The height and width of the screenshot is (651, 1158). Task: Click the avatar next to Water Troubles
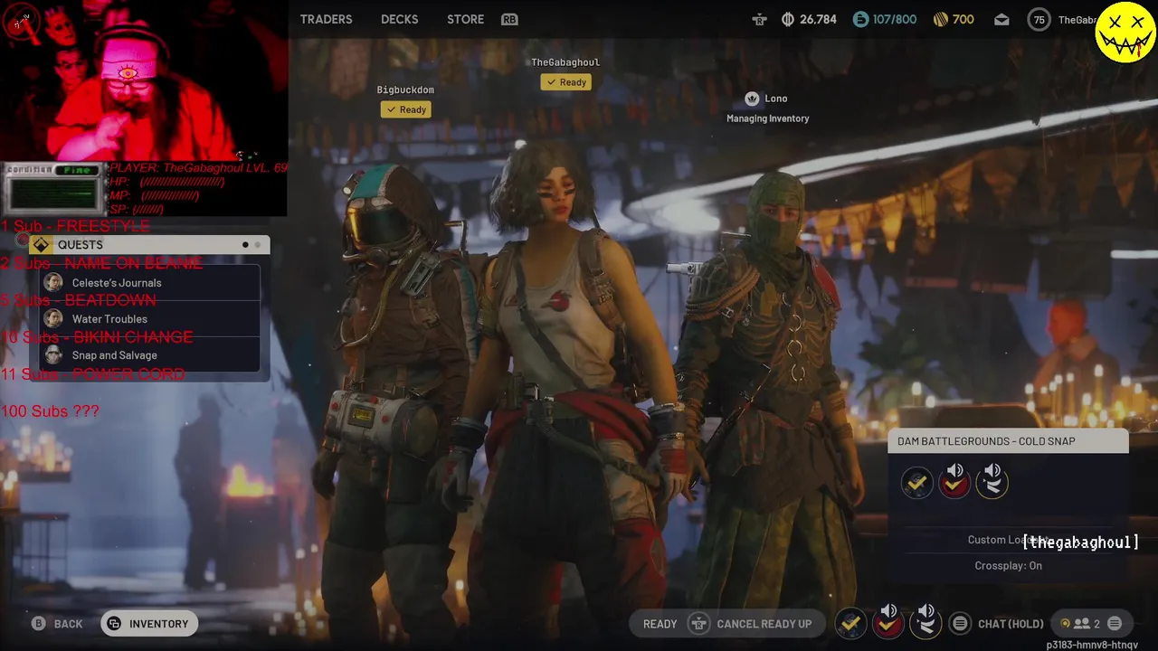click(x=53, y=319)
